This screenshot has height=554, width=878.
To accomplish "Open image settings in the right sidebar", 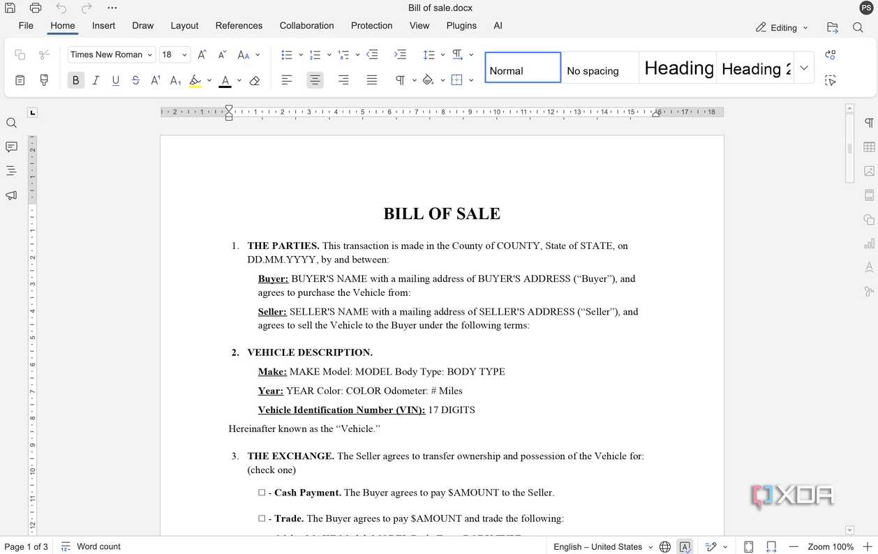I will click(x=869, y=171).
